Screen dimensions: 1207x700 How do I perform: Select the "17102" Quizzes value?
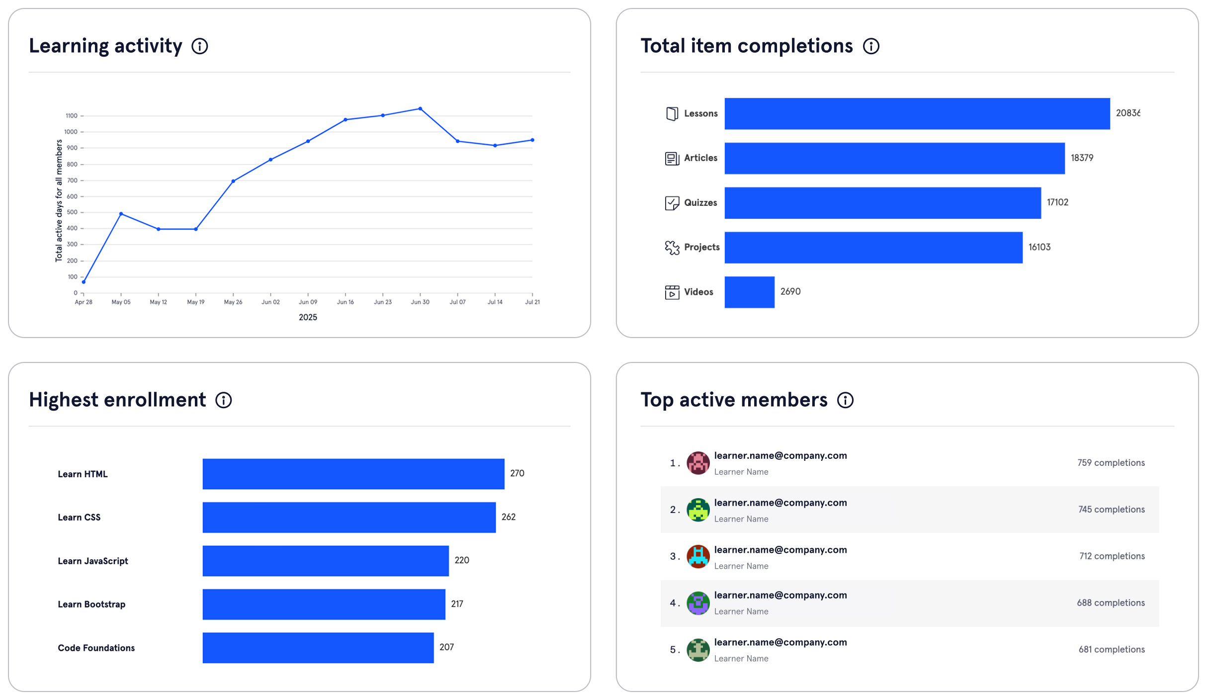click(x=1057, y=202)
